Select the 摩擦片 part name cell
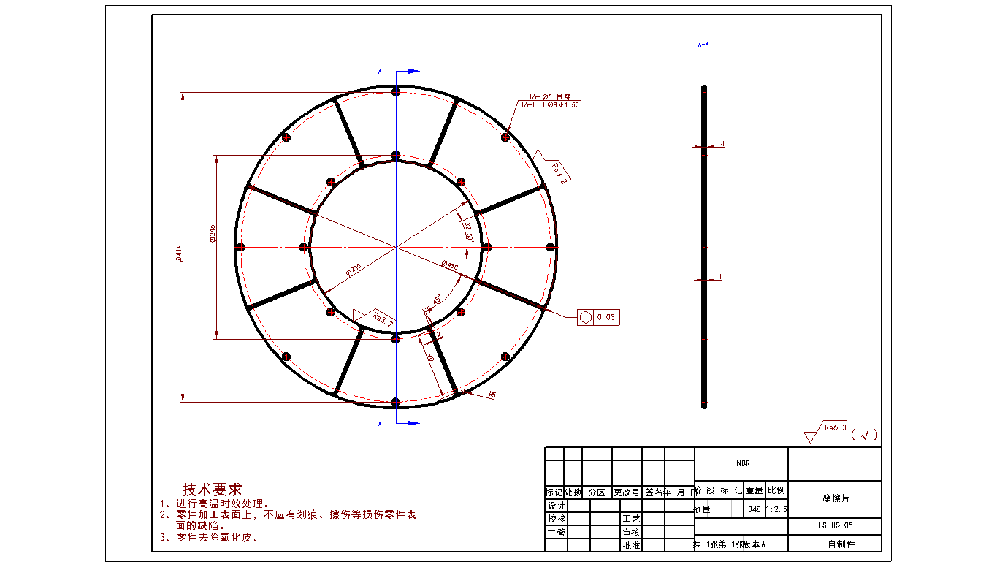 (835, 498)
